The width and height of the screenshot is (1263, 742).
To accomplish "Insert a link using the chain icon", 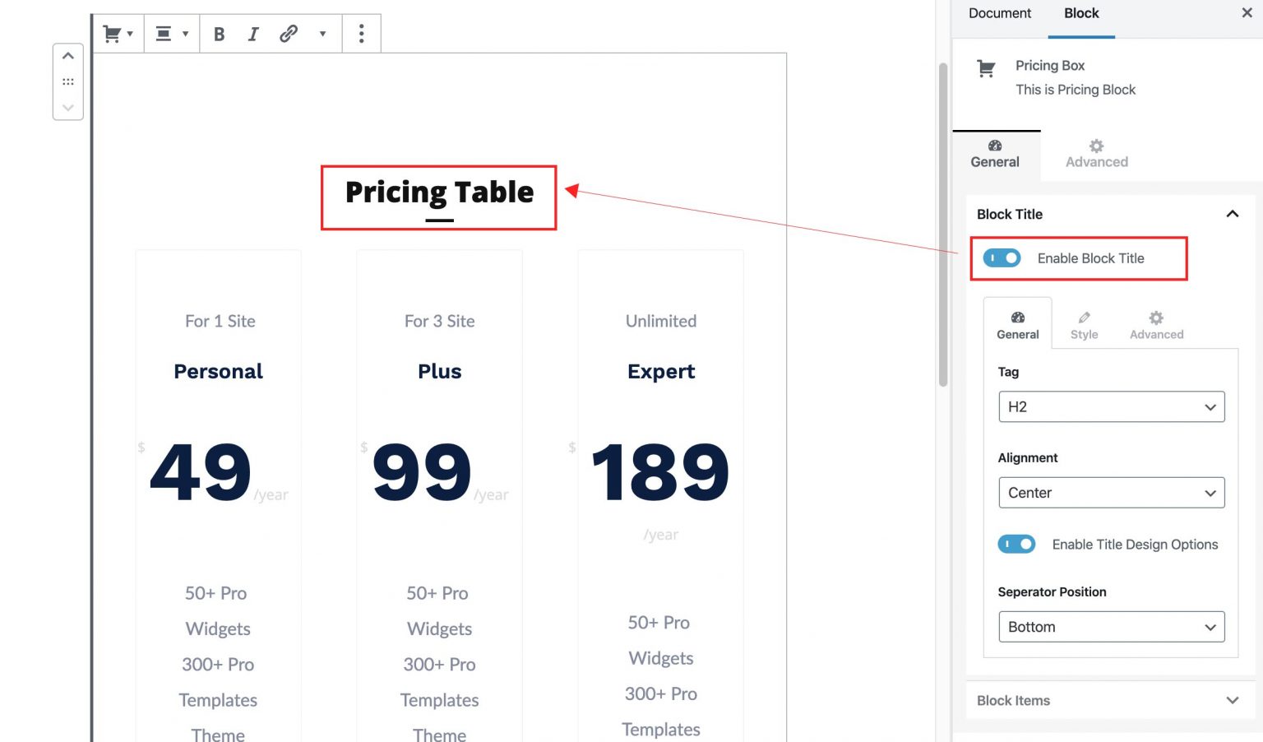I will coord(288,34).
